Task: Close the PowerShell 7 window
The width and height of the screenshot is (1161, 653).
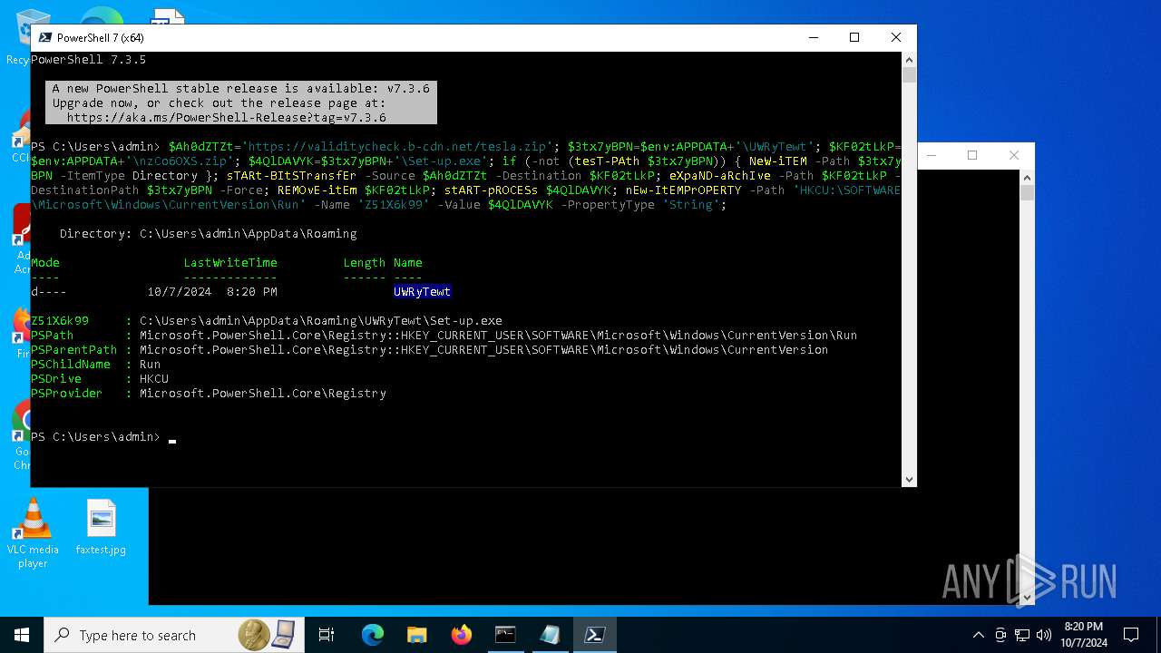Action: click(895, 37)
